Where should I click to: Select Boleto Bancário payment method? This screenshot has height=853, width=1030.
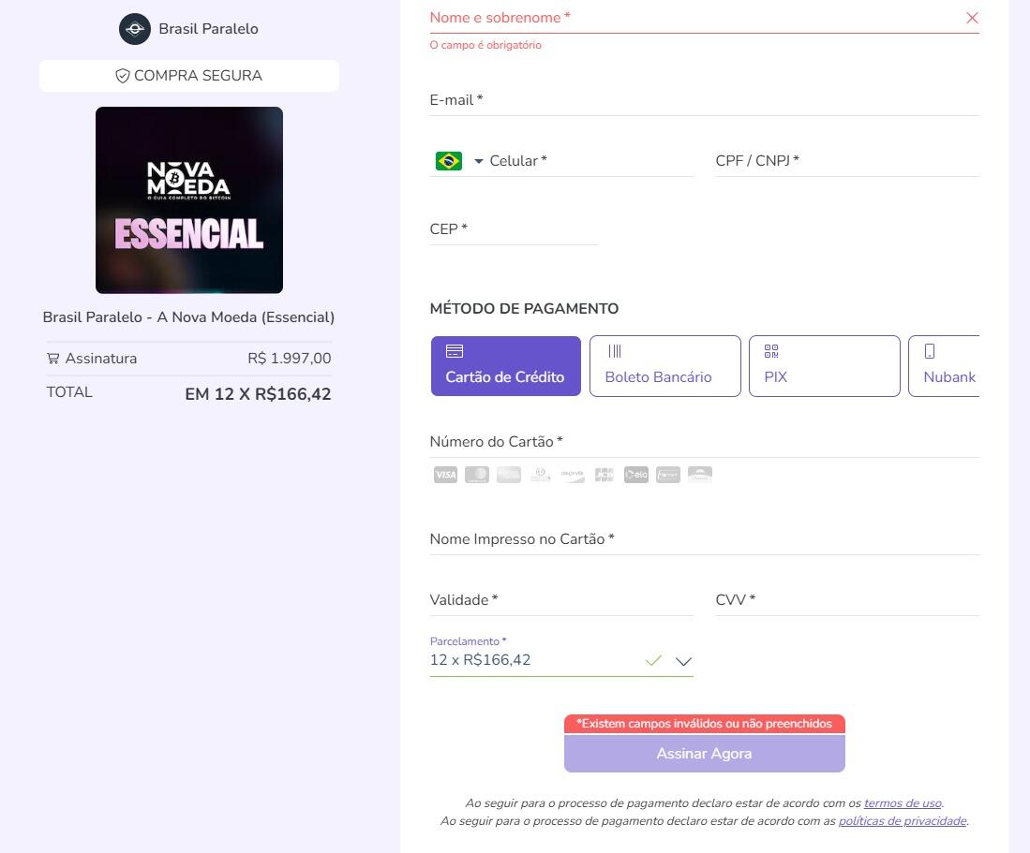click(664, 366)
